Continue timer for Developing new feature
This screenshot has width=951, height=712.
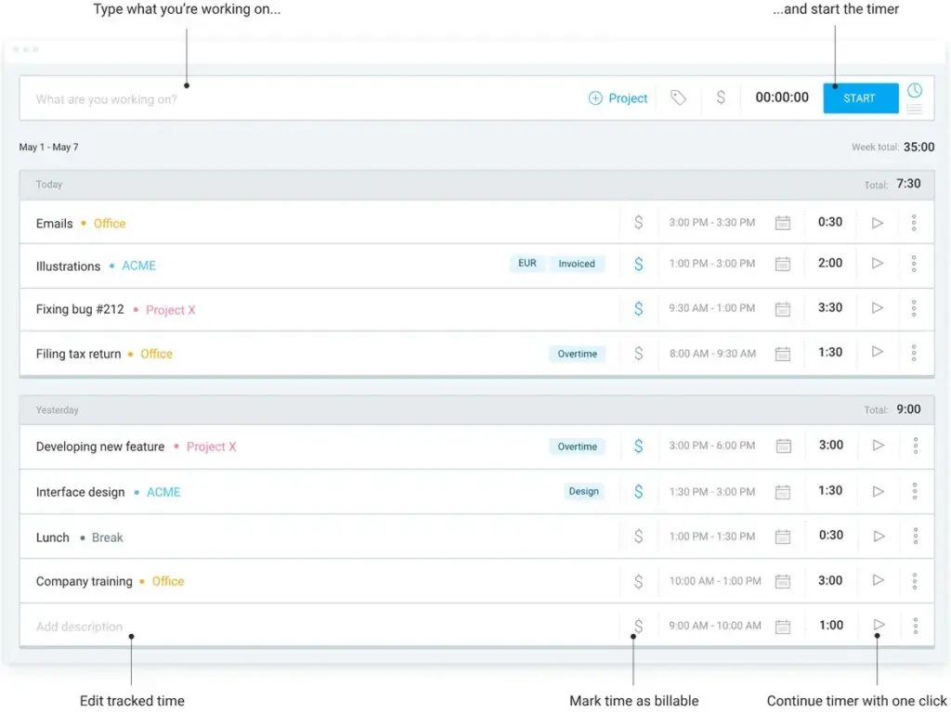coord(879,446)
